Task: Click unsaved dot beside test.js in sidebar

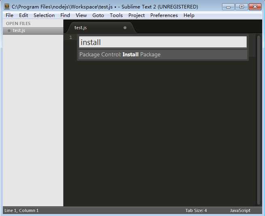Action: coord(9,30)
